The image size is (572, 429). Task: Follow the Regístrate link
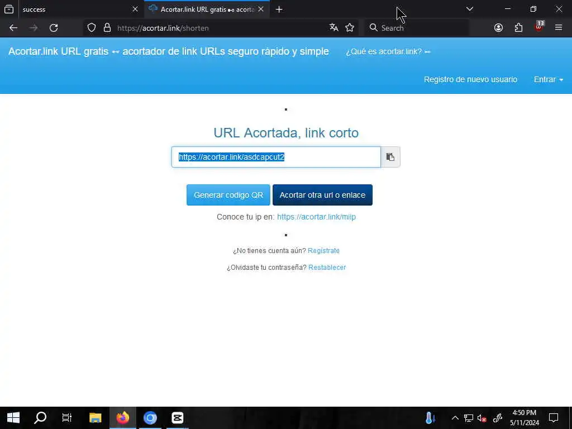[x=323, y=251]
